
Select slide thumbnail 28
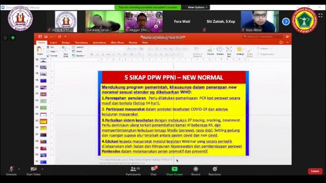click(43, 142)
